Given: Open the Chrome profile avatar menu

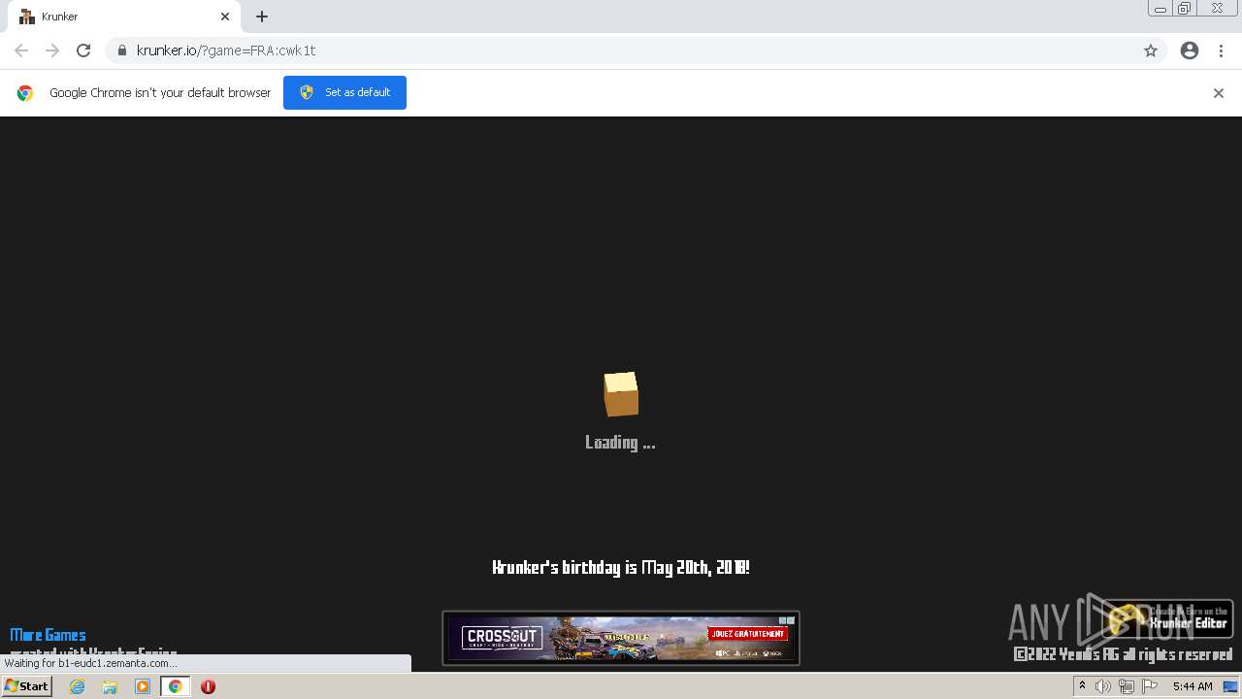Looking at the screenshot, I should (1190, 50).
